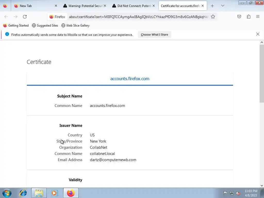Bookmark this page with the star icon

point(213,17)
